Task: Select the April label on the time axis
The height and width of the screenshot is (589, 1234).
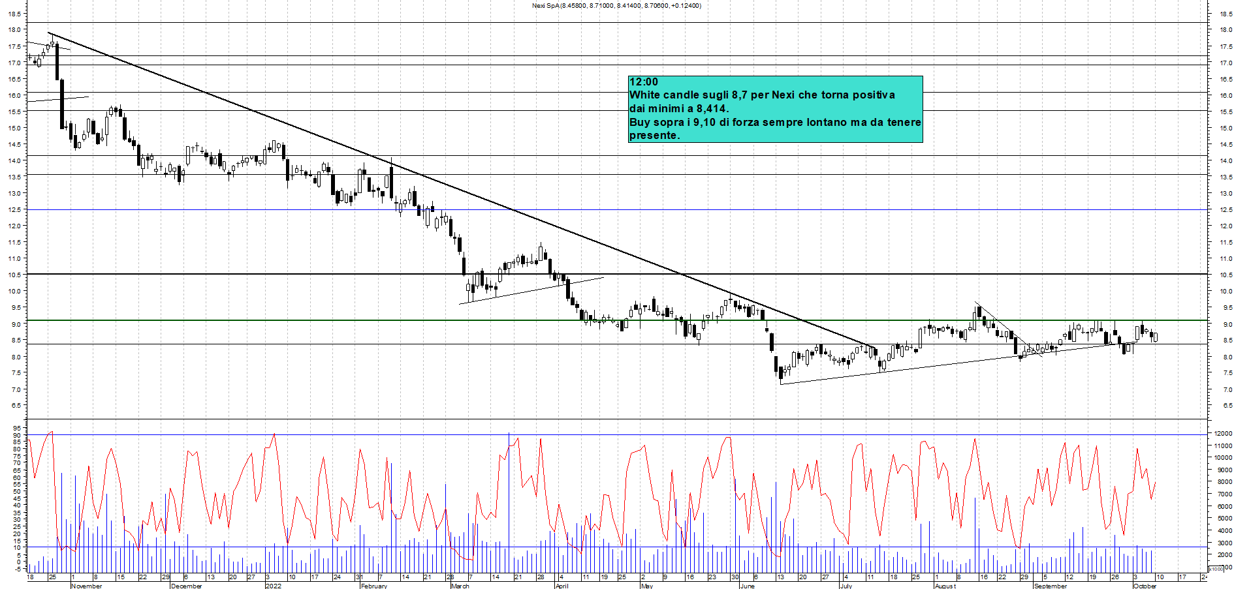Action: [562, 586]
